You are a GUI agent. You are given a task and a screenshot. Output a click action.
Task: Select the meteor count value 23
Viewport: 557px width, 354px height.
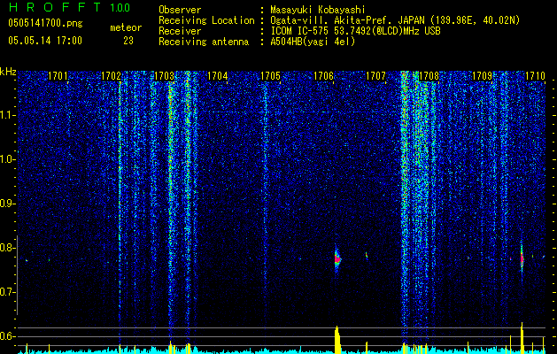tap(128, 41)
